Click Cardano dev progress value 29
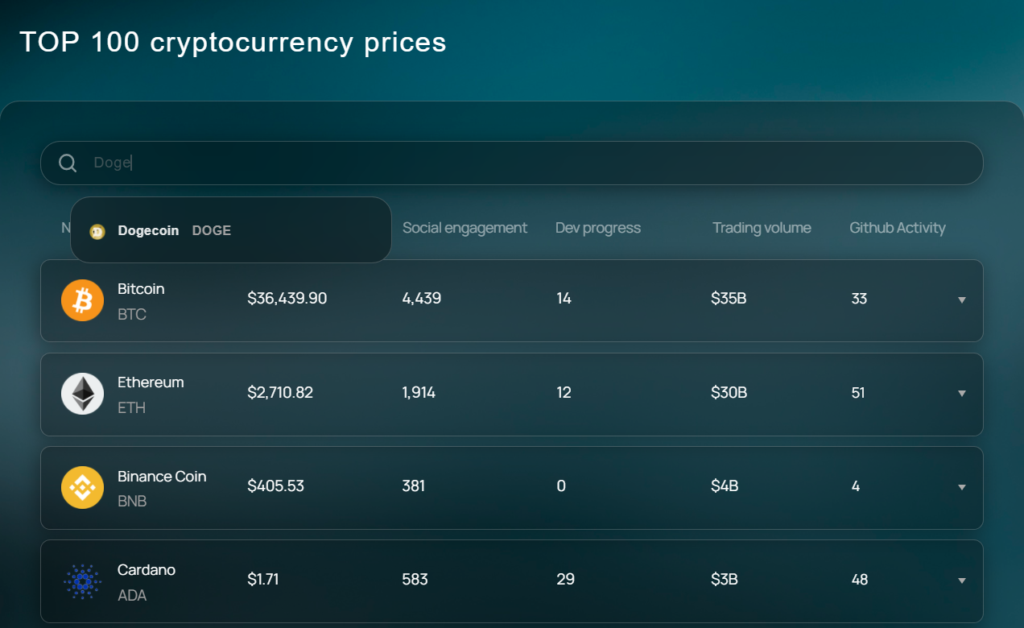1024x628 pixels. coord(565,580)
